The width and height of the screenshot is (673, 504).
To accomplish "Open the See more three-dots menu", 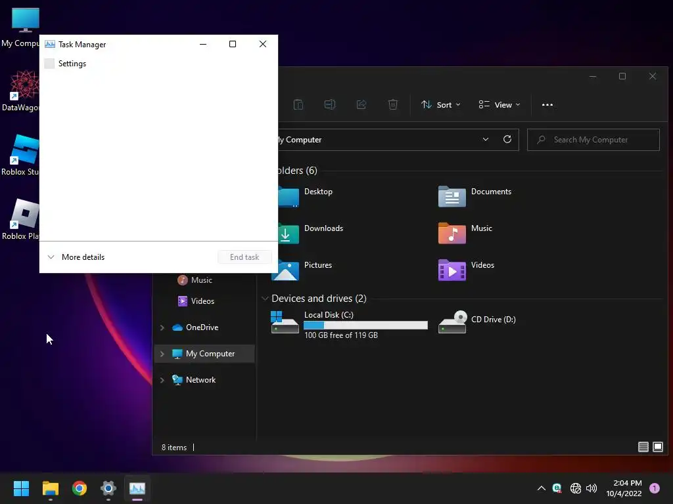I will (x=547, y=104).
